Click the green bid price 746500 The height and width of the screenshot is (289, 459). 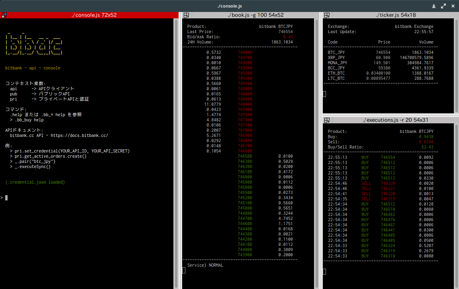coord(245,156)
